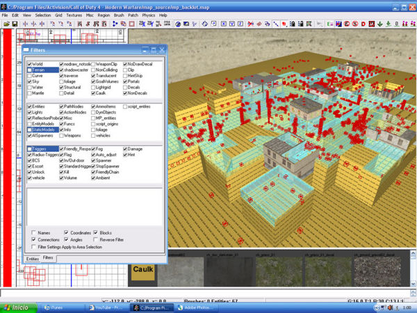This screenshot has height=313, width=417.
Task: Enable the Terrain filter checkbox
Action: (x=29, y=70)
